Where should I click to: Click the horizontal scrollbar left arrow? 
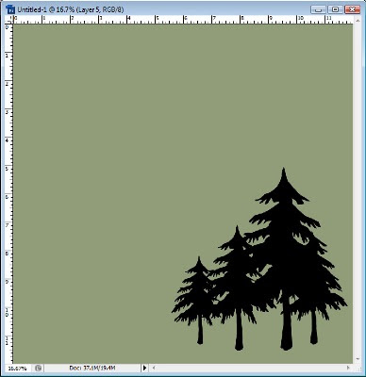(x=154, y=368)
